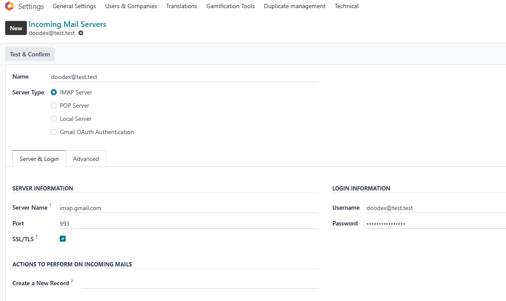Switch to the Advanced tab
Image resolution: width=506 pixels, height=301 pixels.
[86, 159]
